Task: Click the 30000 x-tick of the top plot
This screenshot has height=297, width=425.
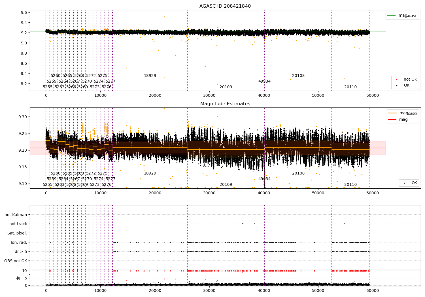Action: click(x=209, y=96)
